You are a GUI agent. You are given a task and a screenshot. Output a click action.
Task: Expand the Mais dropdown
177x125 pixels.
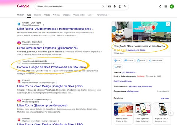[x=91, y=15]
